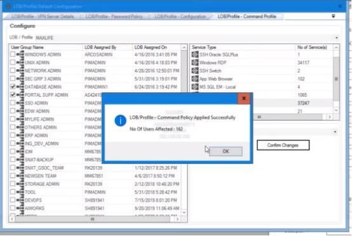Select the STORAGE ADMIN row text
The width and height of the screenshot is (352, 236).
point(42,184)
